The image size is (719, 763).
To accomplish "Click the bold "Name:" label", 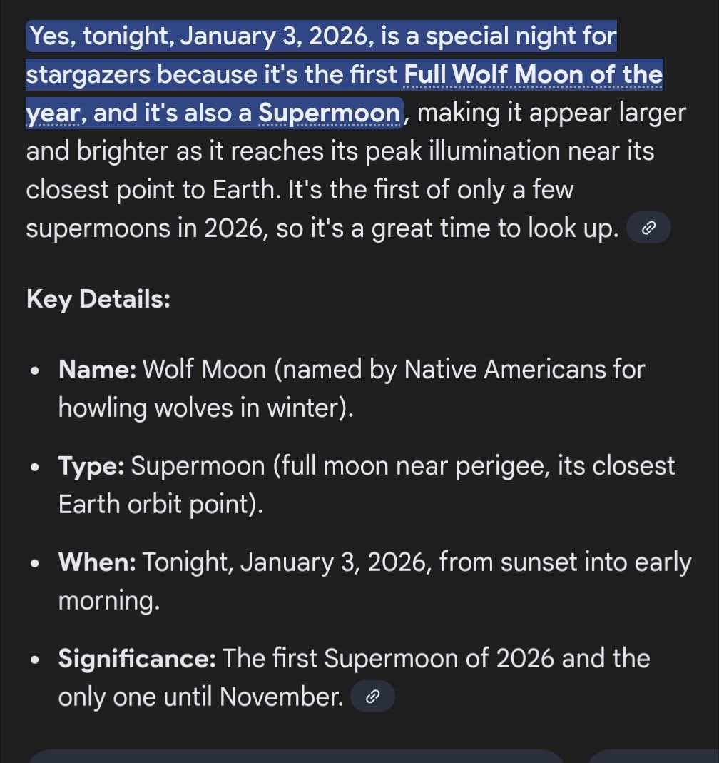I will [x=97, y=370].
